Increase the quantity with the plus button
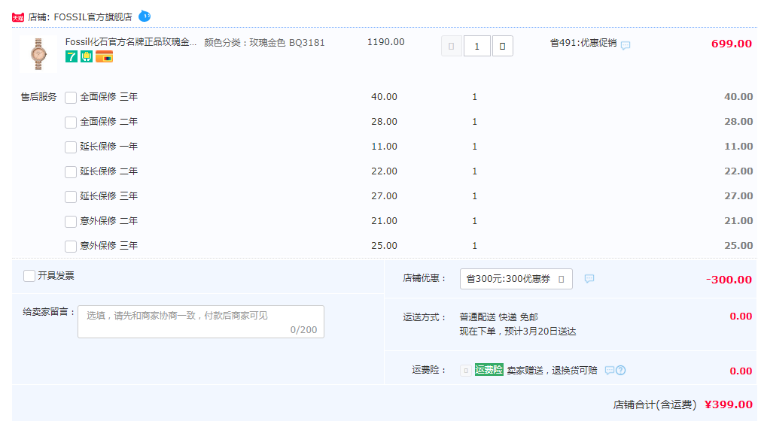Viewport: 758px width, 421px height. point(503,47)
